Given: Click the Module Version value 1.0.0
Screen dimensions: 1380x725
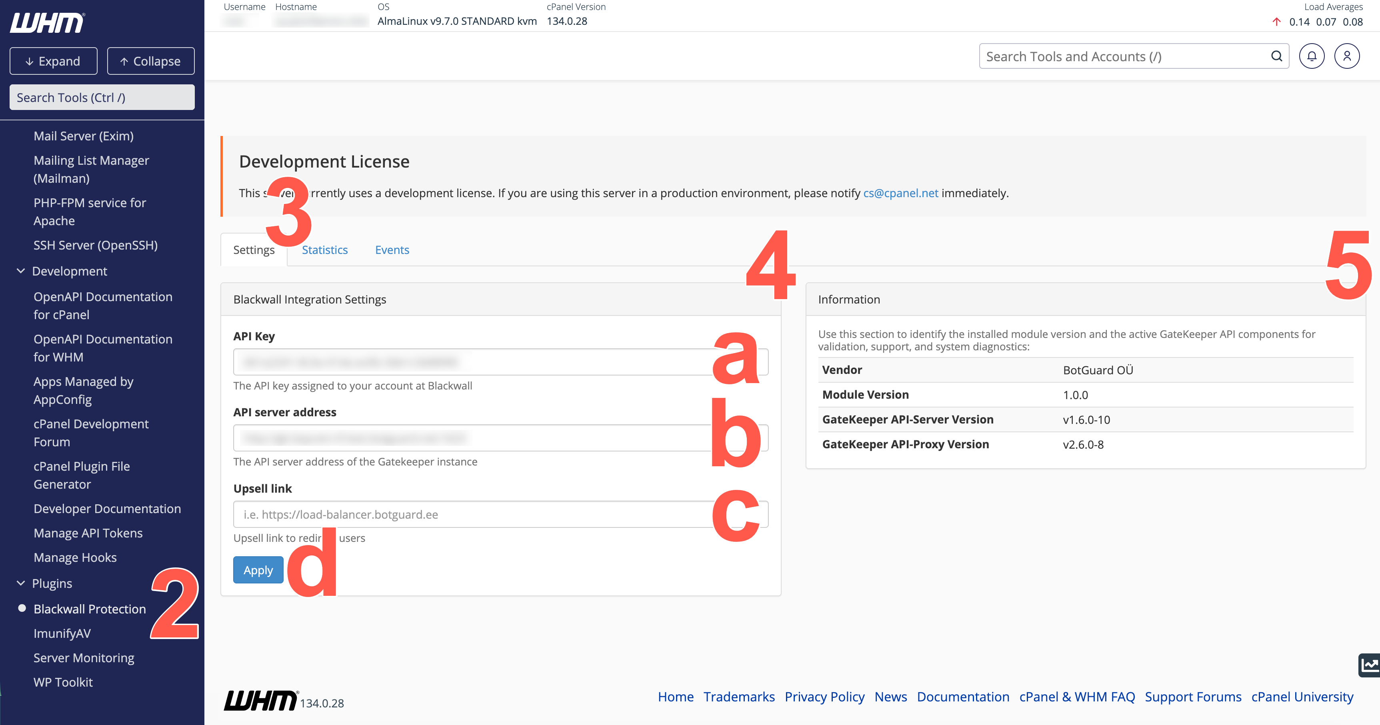Looking at the screenshot, I should click(x=1075, y=395).
